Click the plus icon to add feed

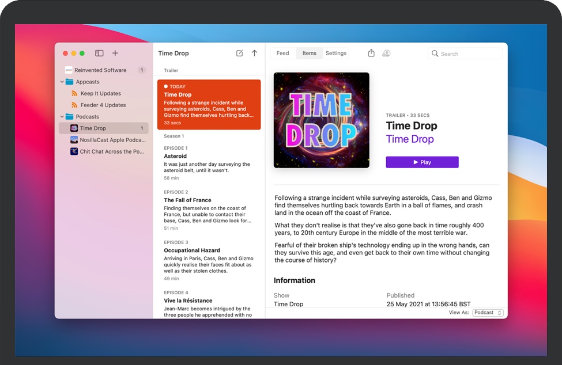pyautogui.click(x=115, y=53)
